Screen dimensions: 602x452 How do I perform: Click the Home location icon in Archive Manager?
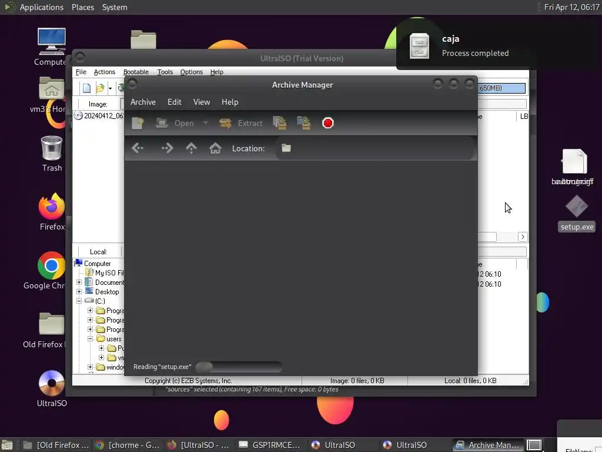[x=215, y=148]
